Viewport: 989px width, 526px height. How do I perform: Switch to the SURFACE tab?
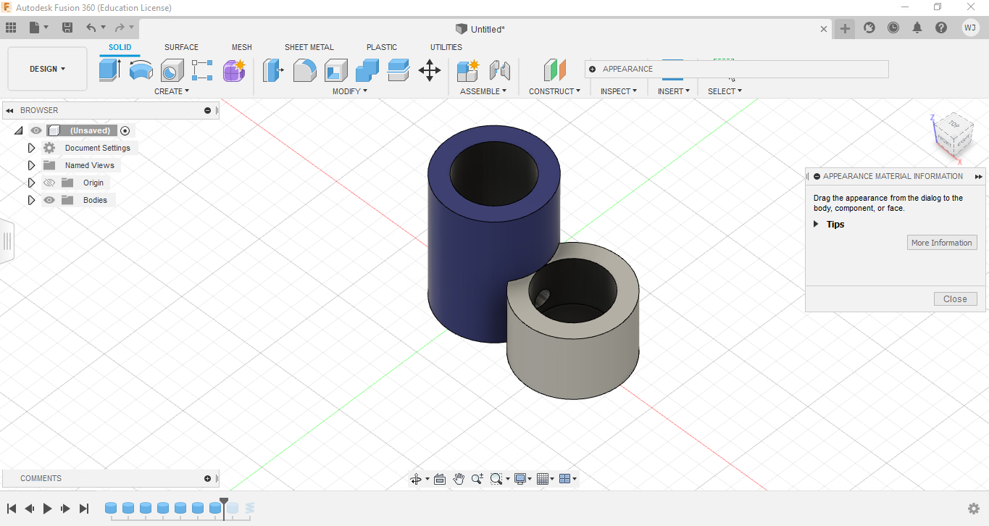(181, 47)
